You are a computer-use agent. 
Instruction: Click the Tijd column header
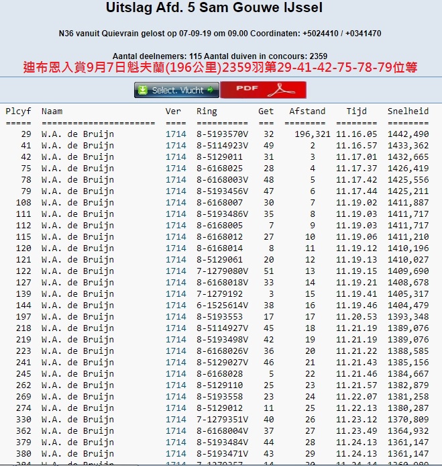(x=357, y=111)
